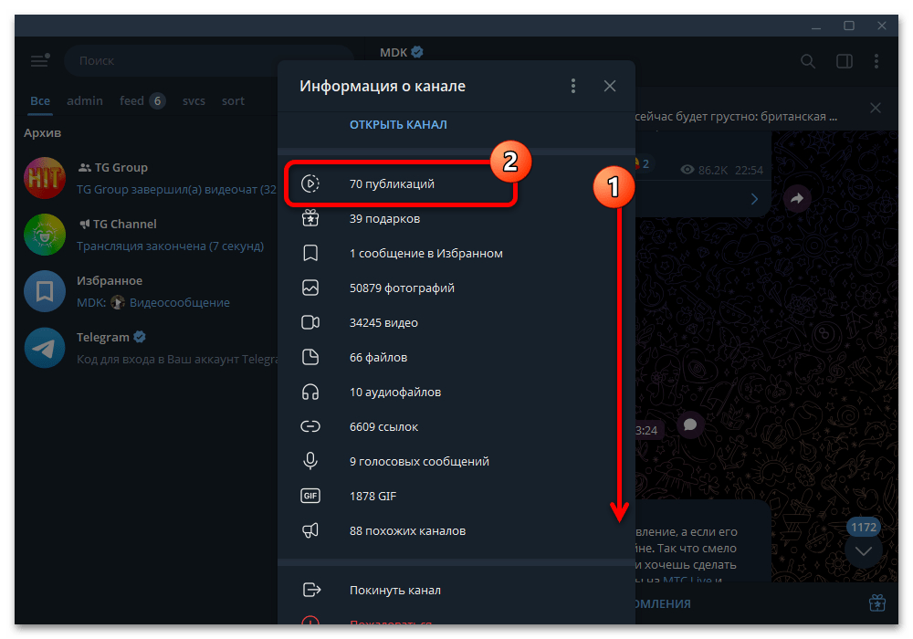Click Покинуть канал to leave channel
Viewport: 913px width, 639px height.
[x=456, y=590]
